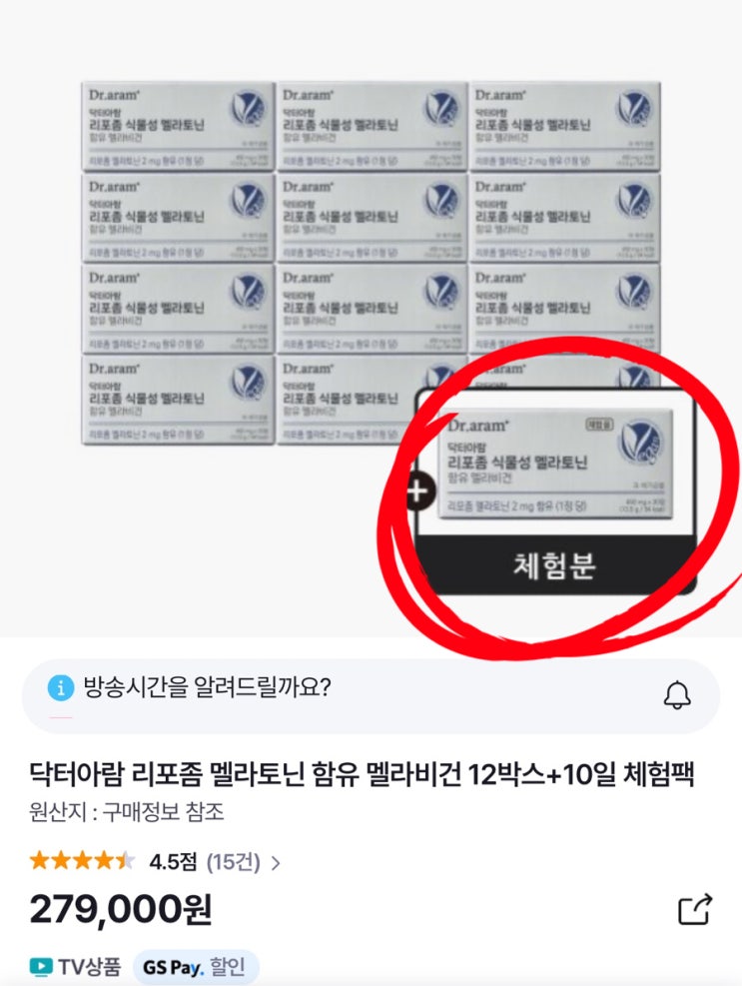Tap the share icon beside the price
This screenshot has width=742, height=986.
pyautogui.click(x=695, y=909)
